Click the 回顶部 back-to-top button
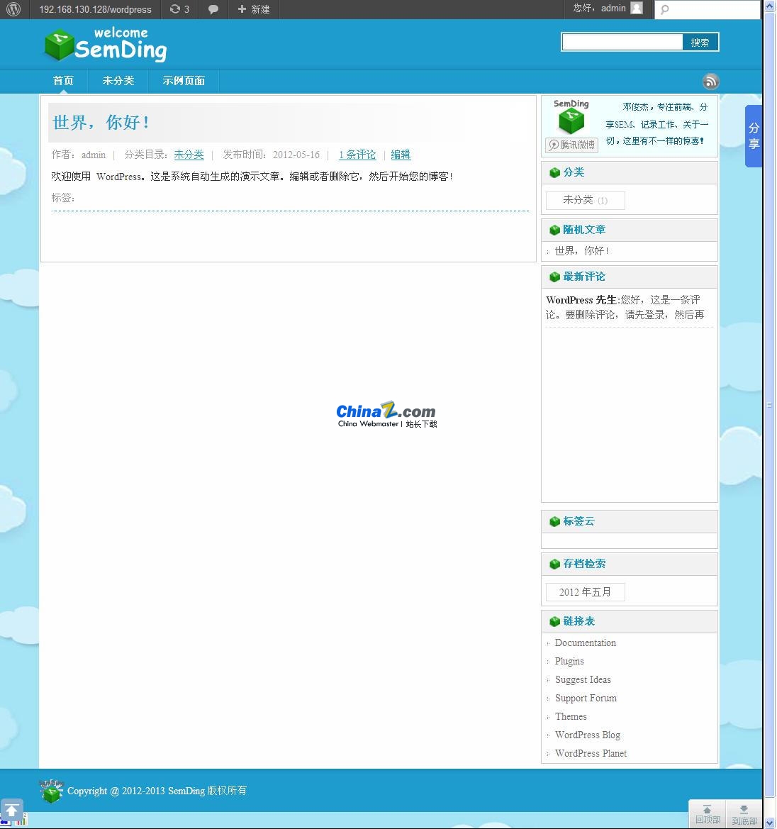 tap(708, 814)
